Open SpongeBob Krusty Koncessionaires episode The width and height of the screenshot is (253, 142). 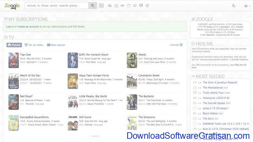click(x=38, y=121)
